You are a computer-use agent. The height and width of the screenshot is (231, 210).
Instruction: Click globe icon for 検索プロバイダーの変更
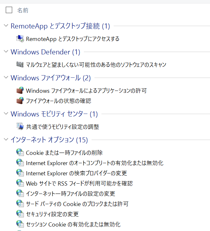point(20,173)
